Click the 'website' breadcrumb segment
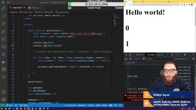Screen dimensions: 196x110 13,12
